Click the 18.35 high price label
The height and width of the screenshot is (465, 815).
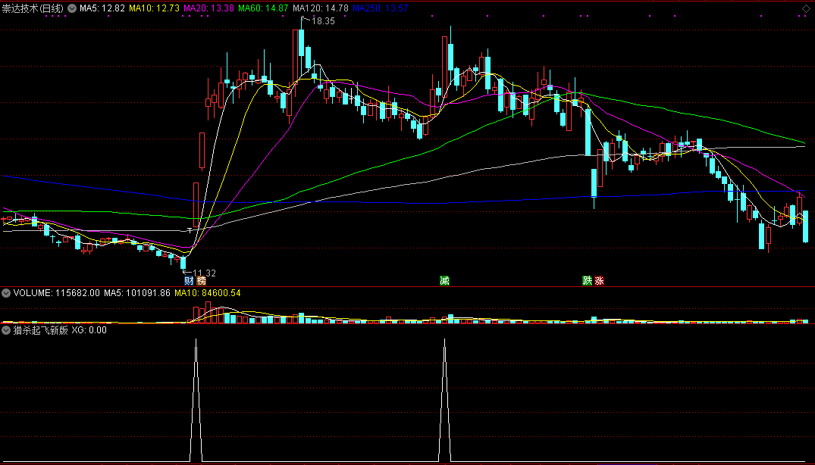coord(323,21)
